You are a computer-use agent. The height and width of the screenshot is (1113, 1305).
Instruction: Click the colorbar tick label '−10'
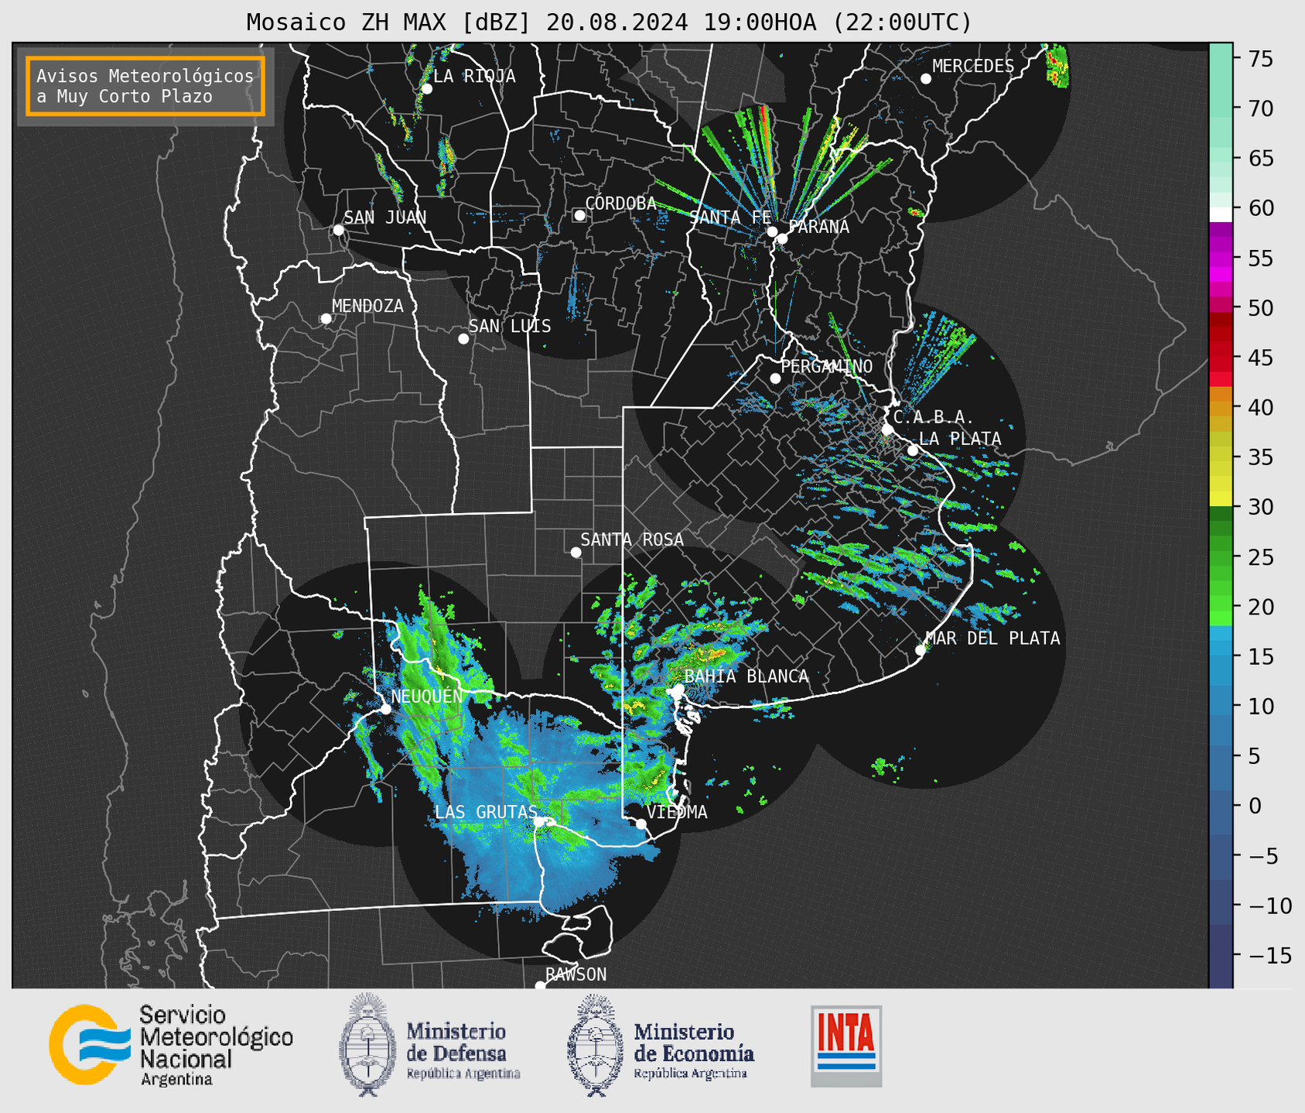pyautogui.click(x=1270, y=906)
